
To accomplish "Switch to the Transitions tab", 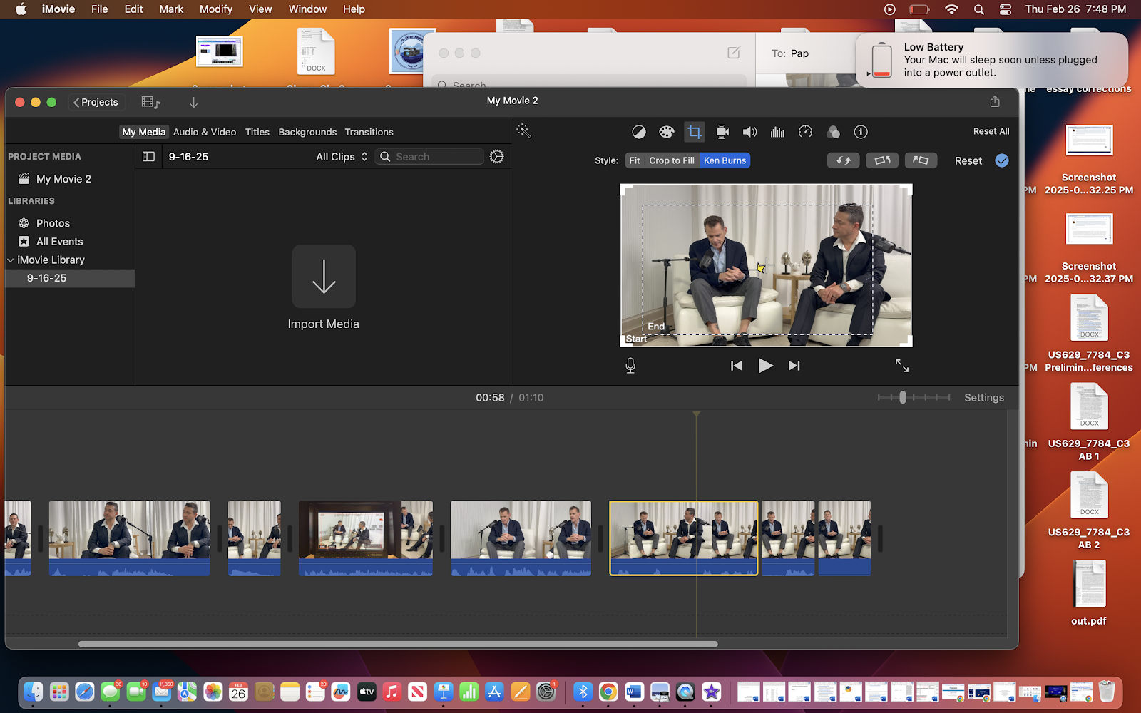I will pos(369,132).
